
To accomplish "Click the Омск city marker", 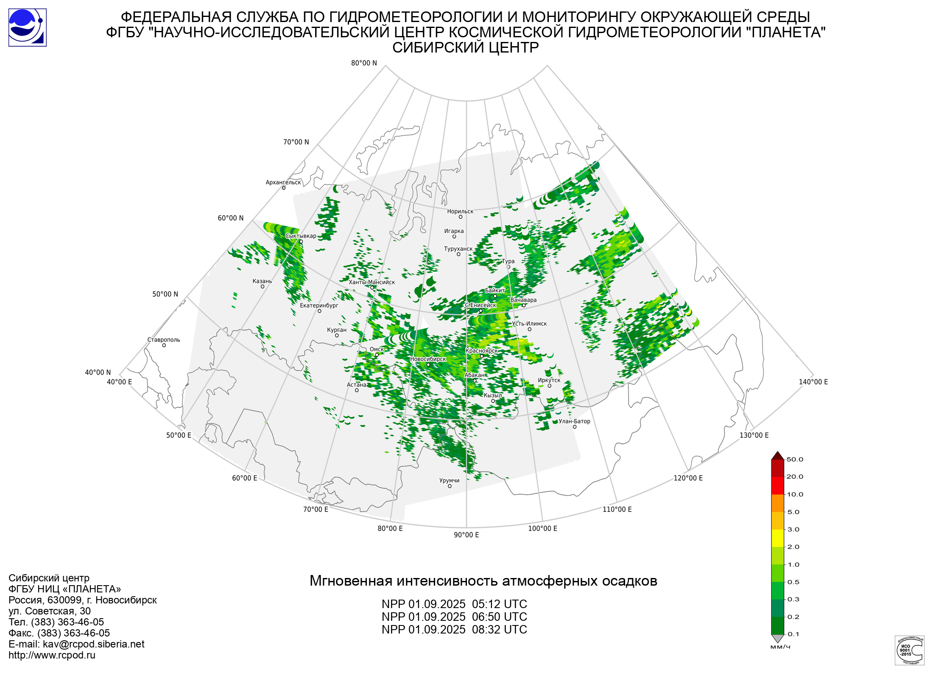I will tap(377, 355).
